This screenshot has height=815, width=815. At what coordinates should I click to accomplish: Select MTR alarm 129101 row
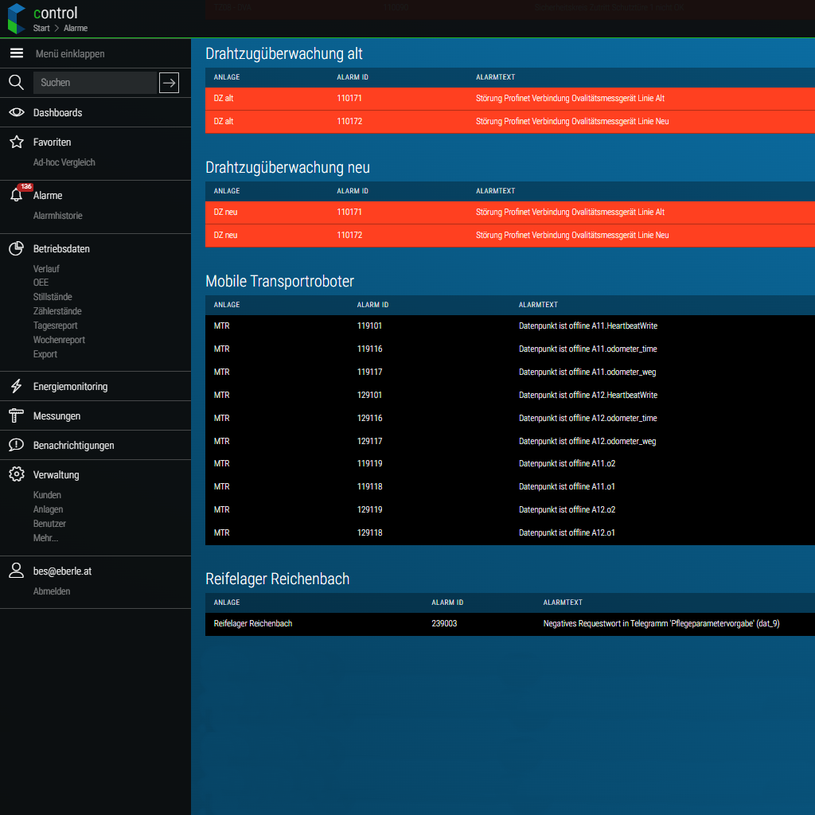(x=510, y=395)
